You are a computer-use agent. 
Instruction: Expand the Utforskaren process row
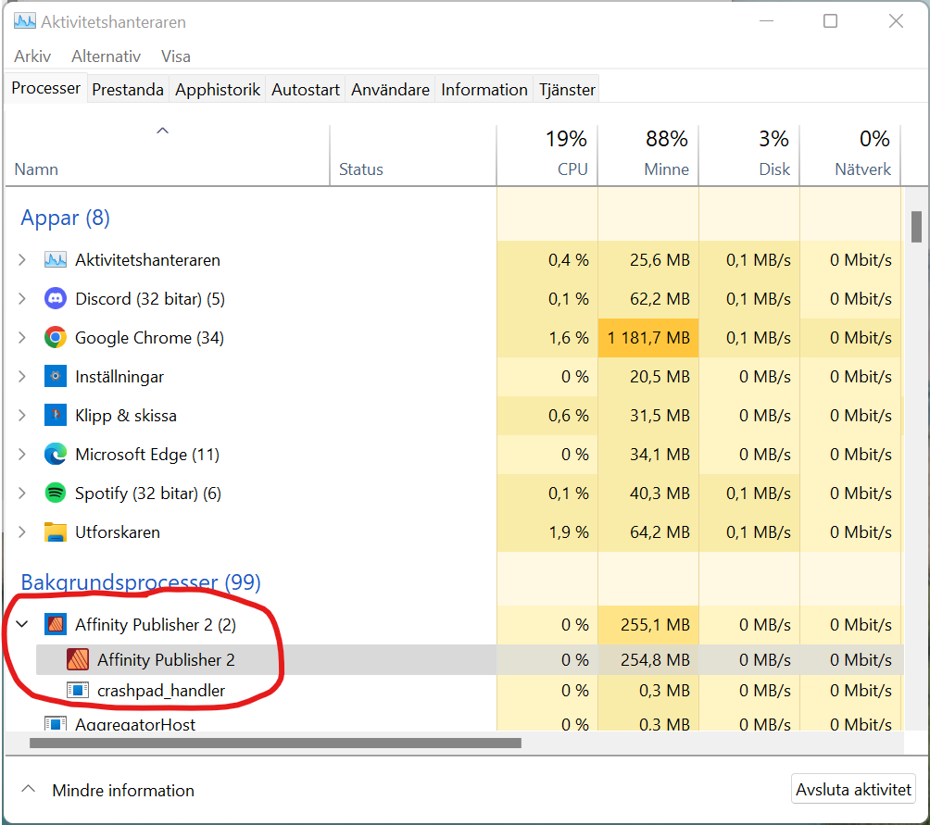22,531
